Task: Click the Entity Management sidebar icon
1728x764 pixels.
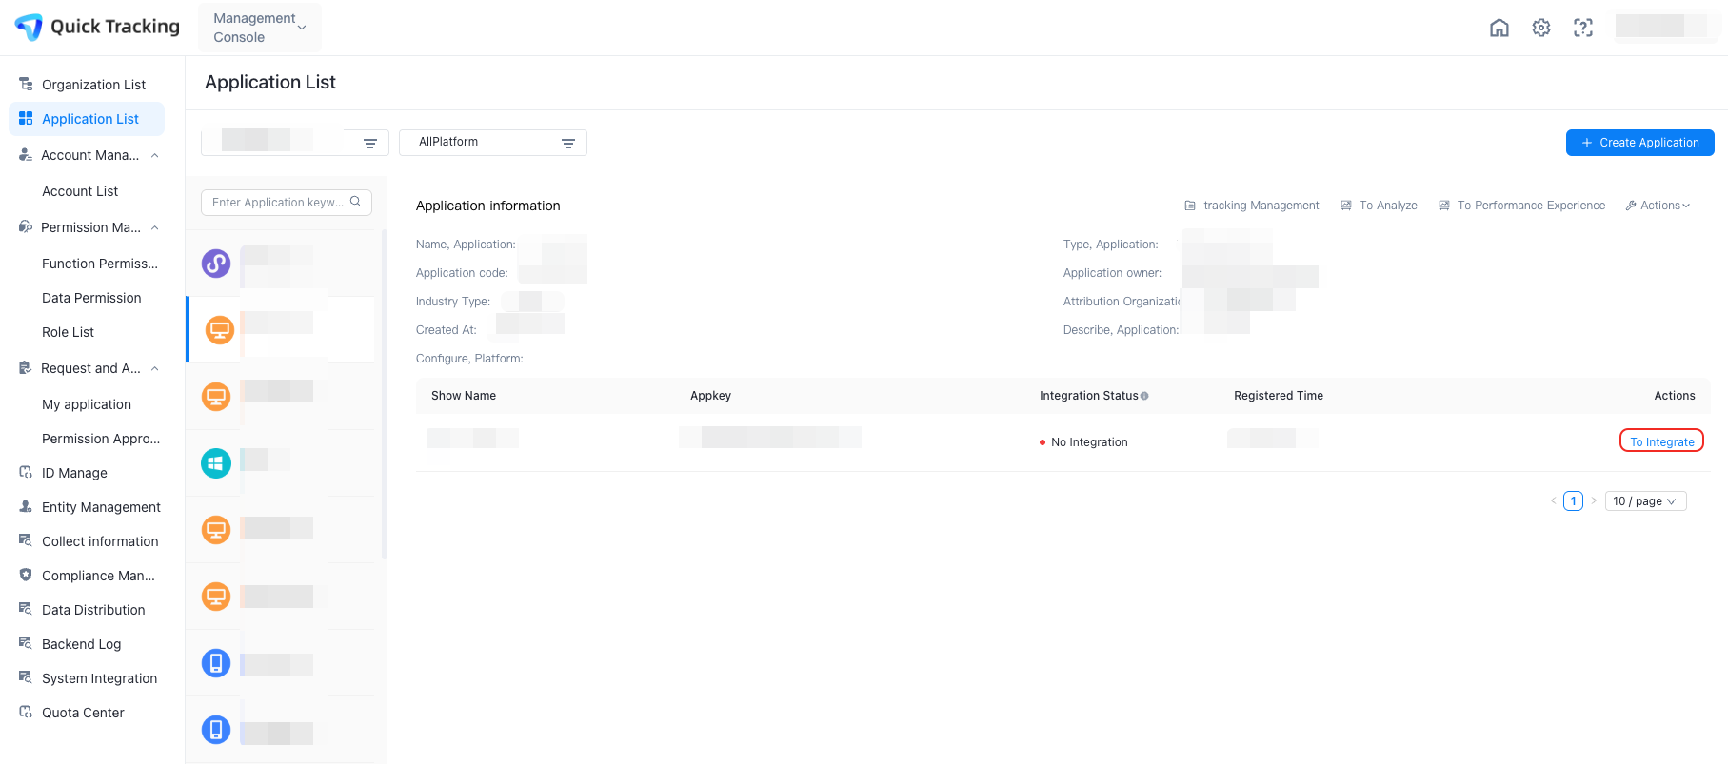Action: click(x=26, y=506)
